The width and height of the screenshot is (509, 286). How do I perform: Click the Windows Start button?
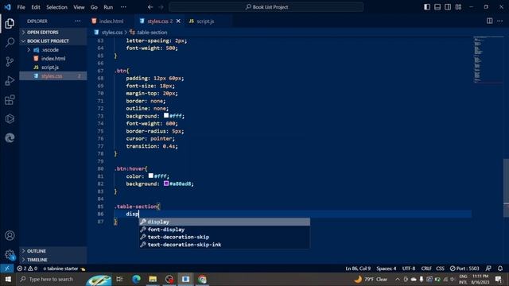pyautogui.click(x=8, y=279)
